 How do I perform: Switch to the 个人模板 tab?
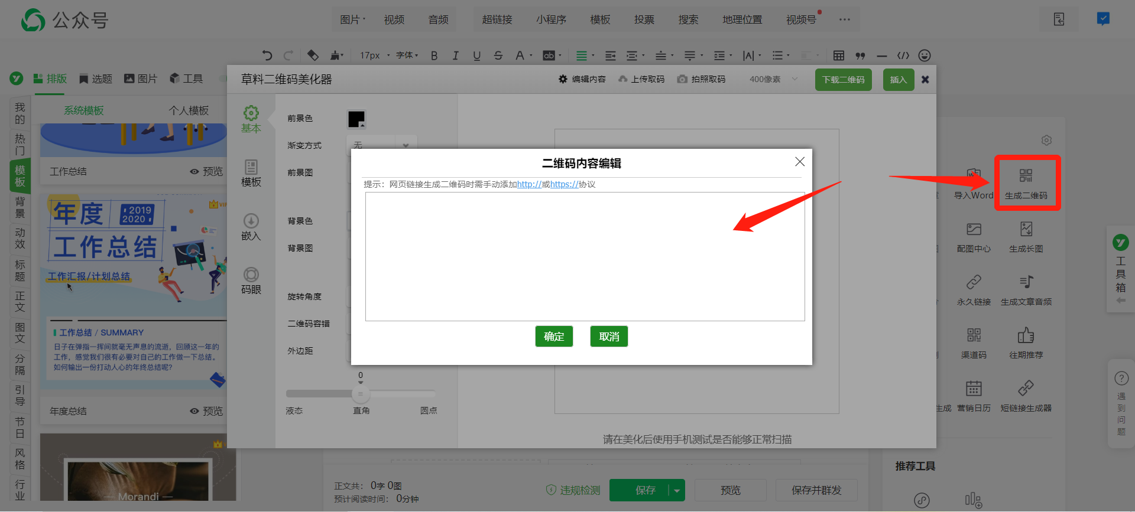189,110
